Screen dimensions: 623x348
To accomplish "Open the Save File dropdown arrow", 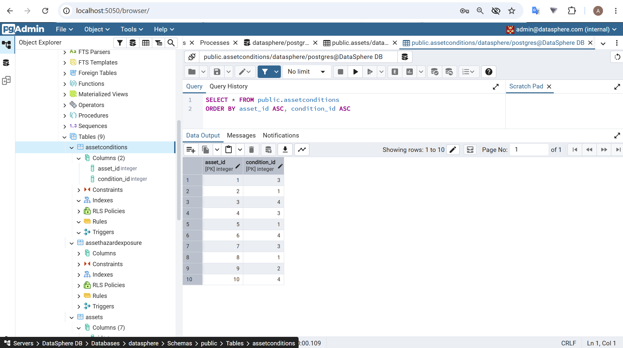I will tap(229, 72).
